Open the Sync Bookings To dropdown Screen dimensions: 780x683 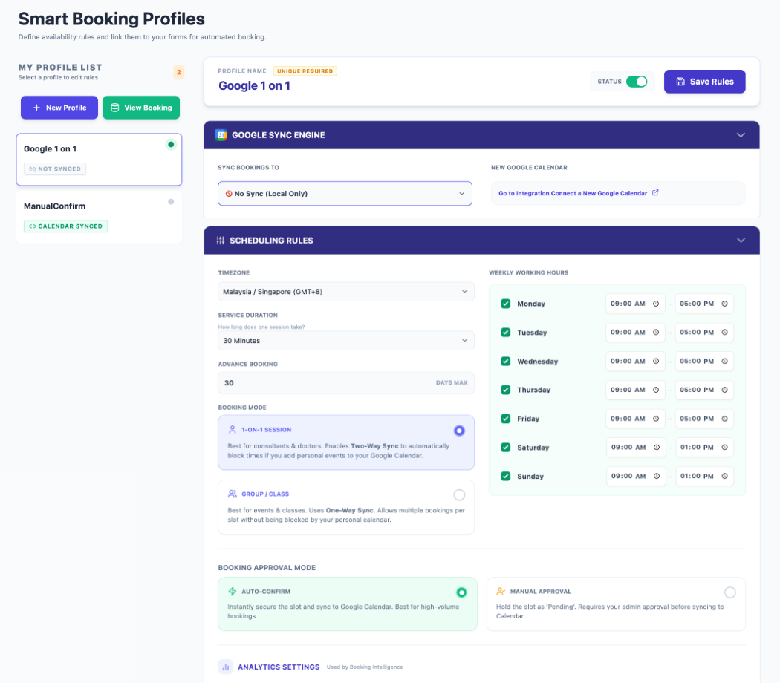[x=345, y=192]
